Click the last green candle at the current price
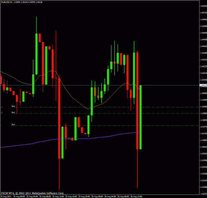The height and width of the screenshot is (198, 207). 140,117
